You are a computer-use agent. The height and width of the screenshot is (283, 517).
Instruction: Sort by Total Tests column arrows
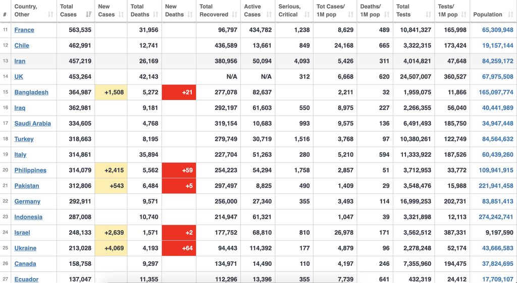[x=428, y=15]
